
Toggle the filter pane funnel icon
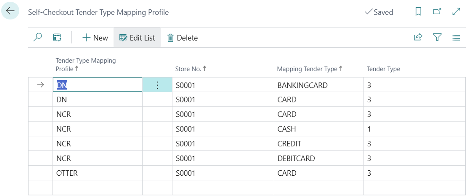[x=437, y=38]
